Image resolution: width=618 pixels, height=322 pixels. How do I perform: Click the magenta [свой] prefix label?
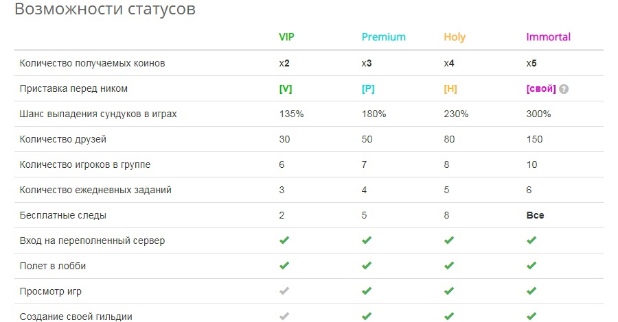pos(541,89)
